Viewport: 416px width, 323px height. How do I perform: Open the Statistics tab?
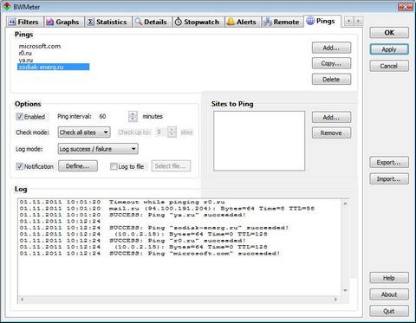(x=107, y=22)
